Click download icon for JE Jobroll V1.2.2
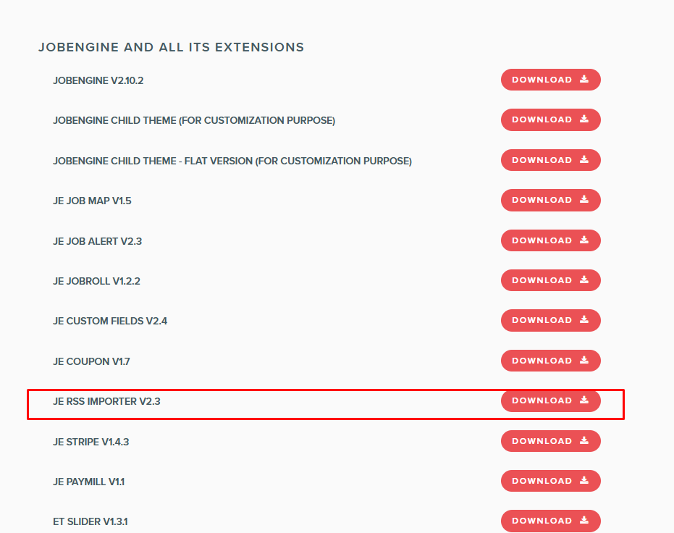The height and width of the screenshot is (533, 674). pos(584,280)
